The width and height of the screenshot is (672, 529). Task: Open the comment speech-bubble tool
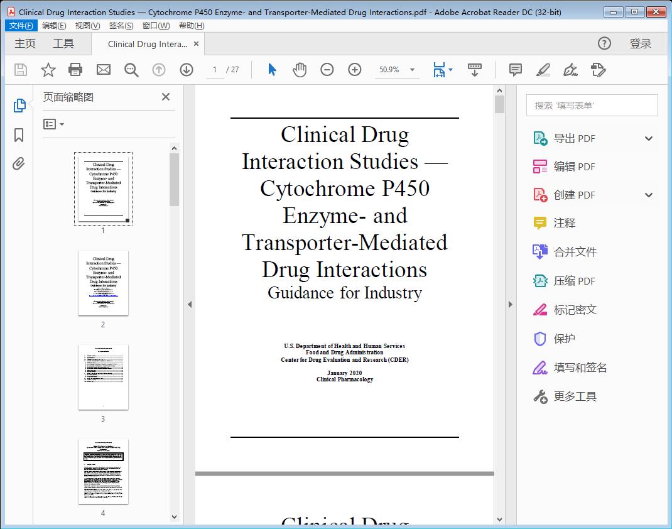click(514, 70)
